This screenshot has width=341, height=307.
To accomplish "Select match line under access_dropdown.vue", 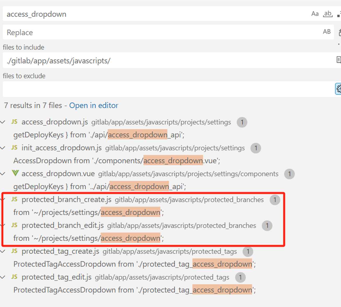I will point(100,187).
